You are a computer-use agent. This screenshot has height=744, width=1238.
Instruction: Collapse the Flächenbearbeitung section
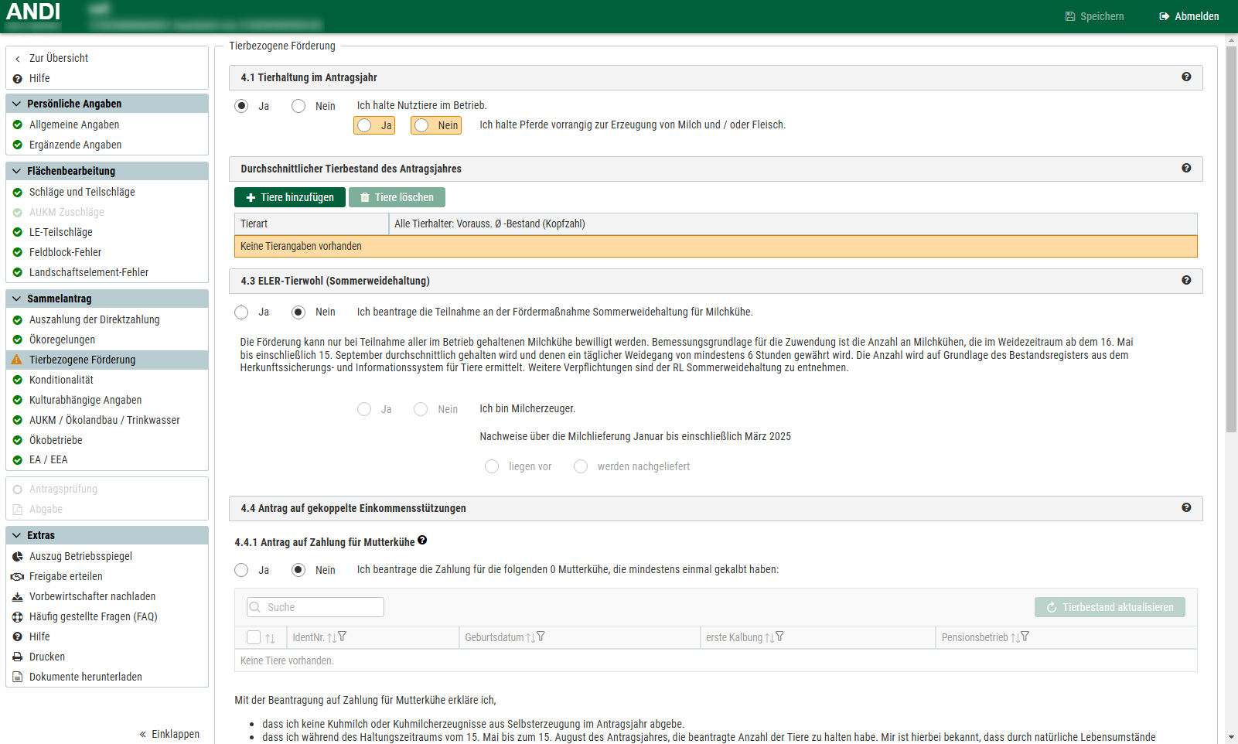16,171
